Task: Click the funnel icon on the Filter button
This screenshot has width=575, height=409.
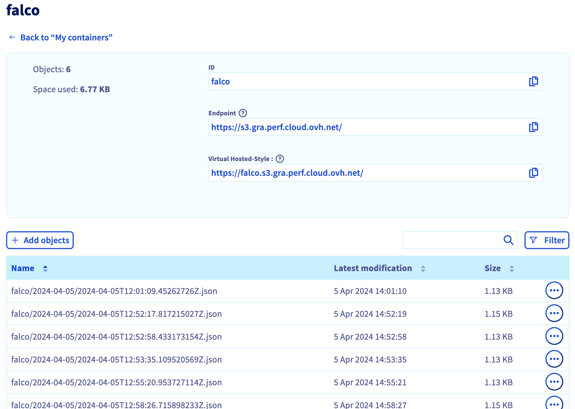Action: click(533, 240)
